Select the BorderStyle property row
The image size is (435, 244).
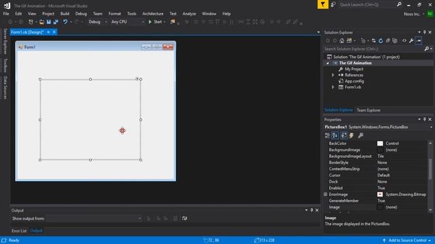pos(376,163)
